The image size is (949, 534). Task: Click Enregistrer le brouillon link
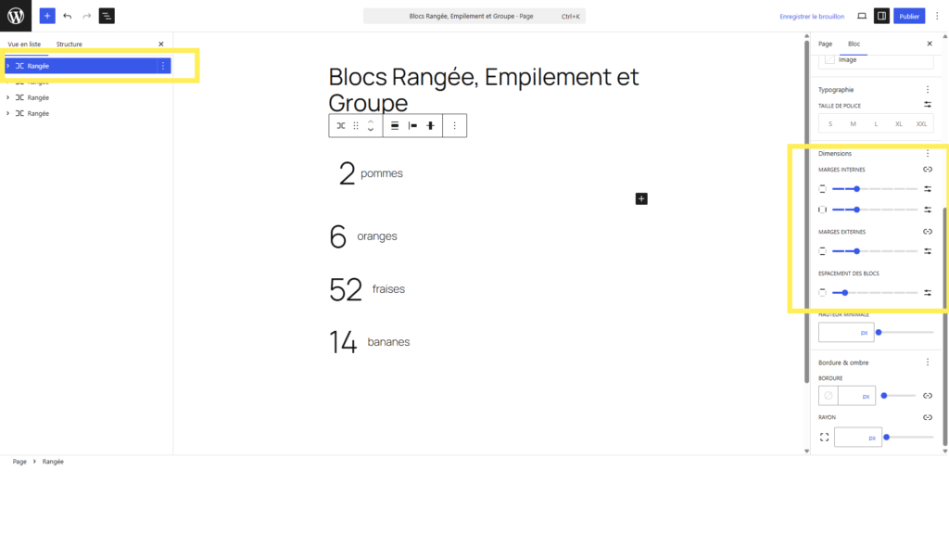[812, 17]
